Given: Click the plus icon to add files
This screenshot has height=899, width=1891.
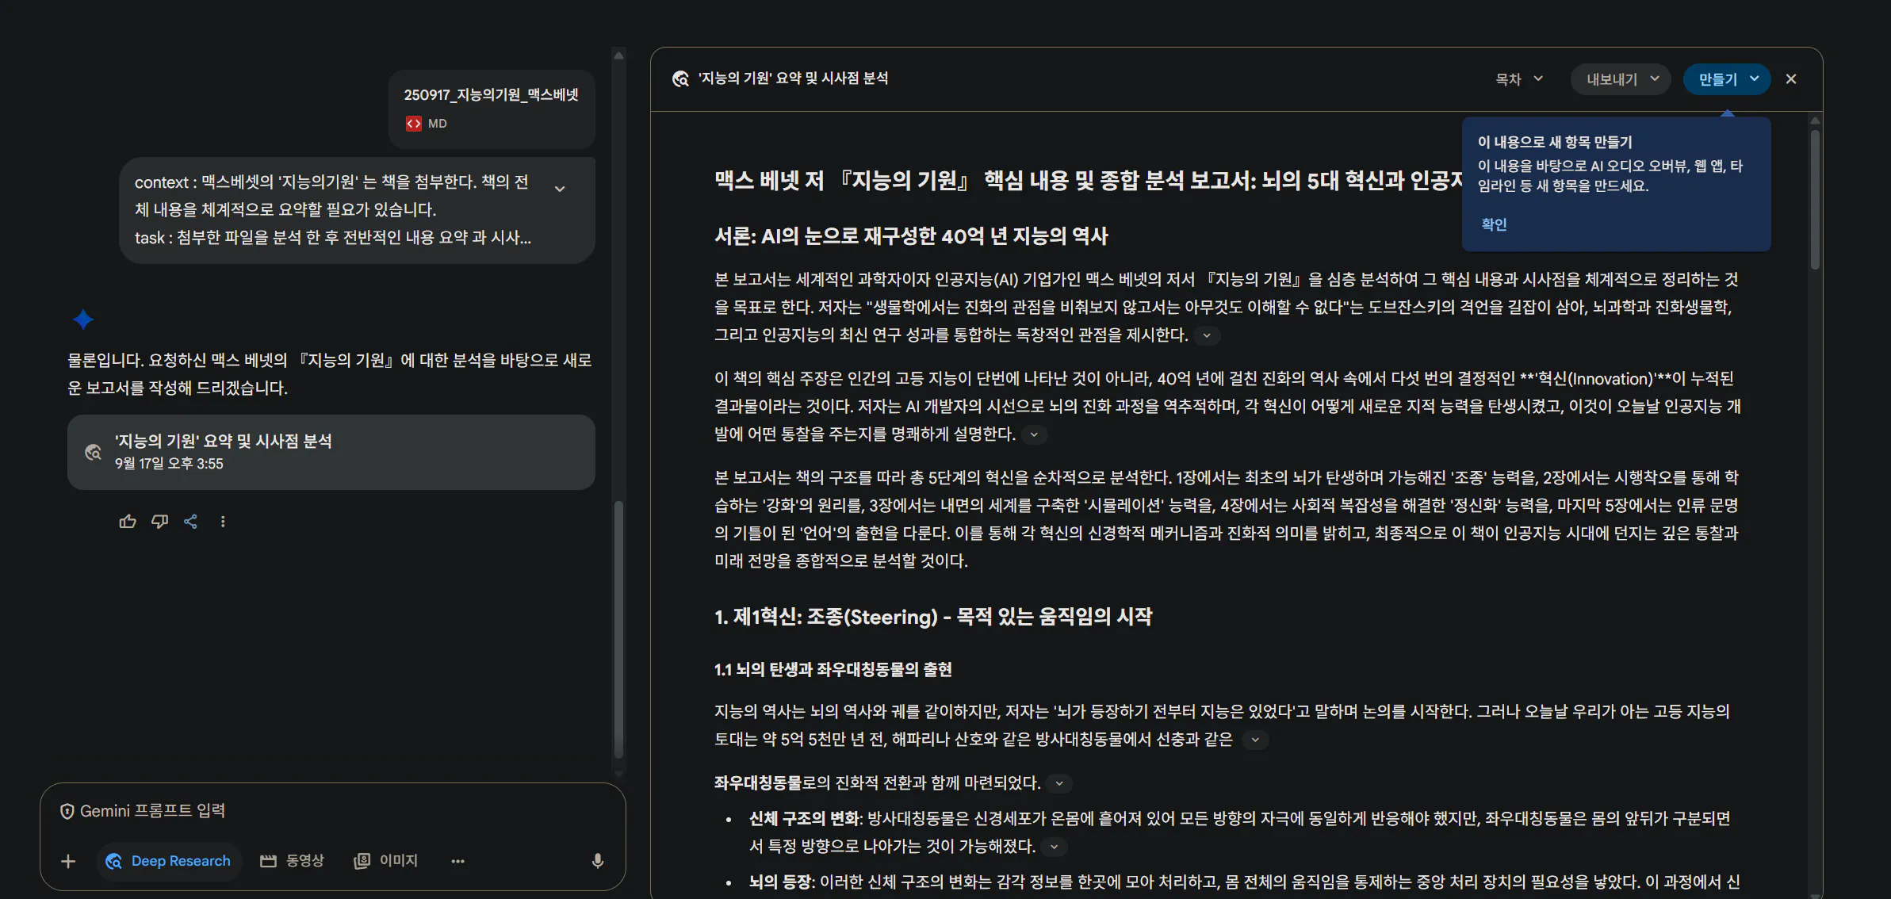Looking at the screenshot, I should point(68,861).
